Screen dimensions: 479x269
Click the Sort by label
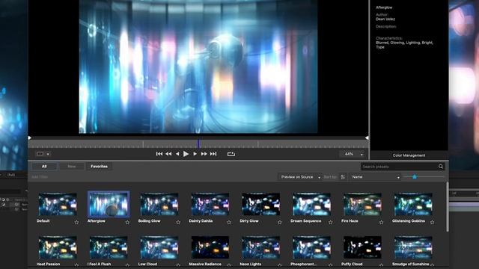click(330, 177)
